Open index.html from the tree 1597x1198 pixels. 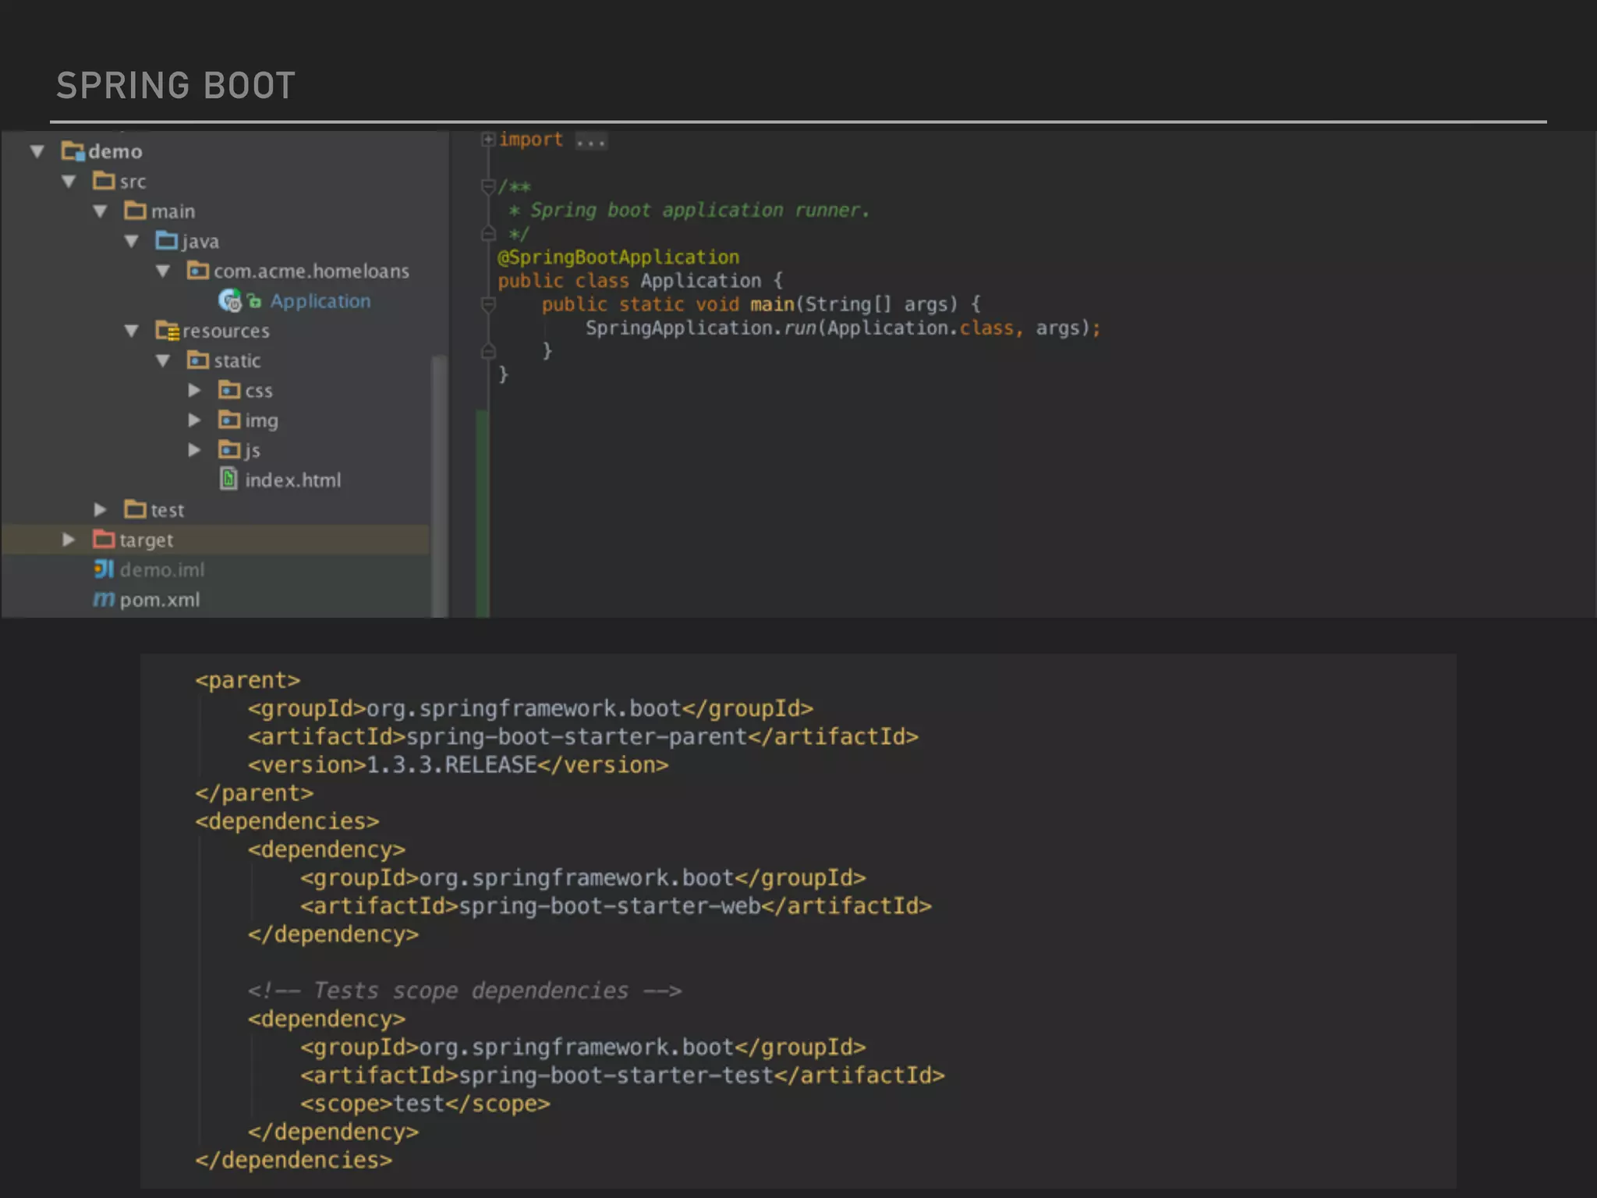[292, 480]
